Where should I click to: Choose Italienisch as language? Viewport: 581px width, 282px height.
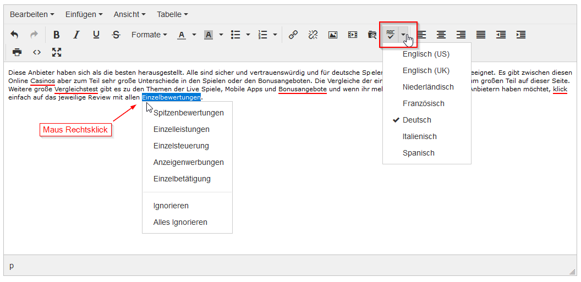pyautogui.click(x=427, y=136)
